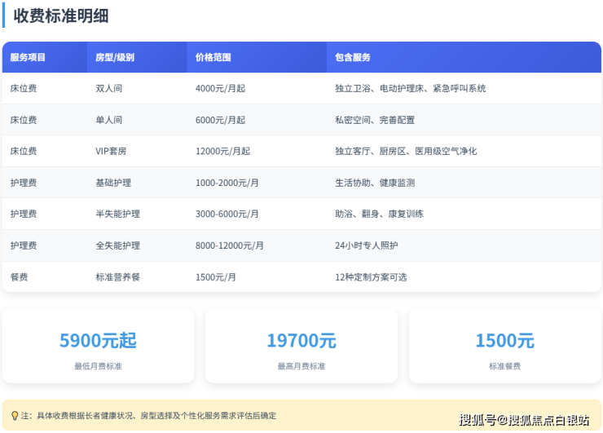This screenshot has height=433, width=603.
Task: Open the 5900元起 minimum fee card
Action: coord(98,347)
